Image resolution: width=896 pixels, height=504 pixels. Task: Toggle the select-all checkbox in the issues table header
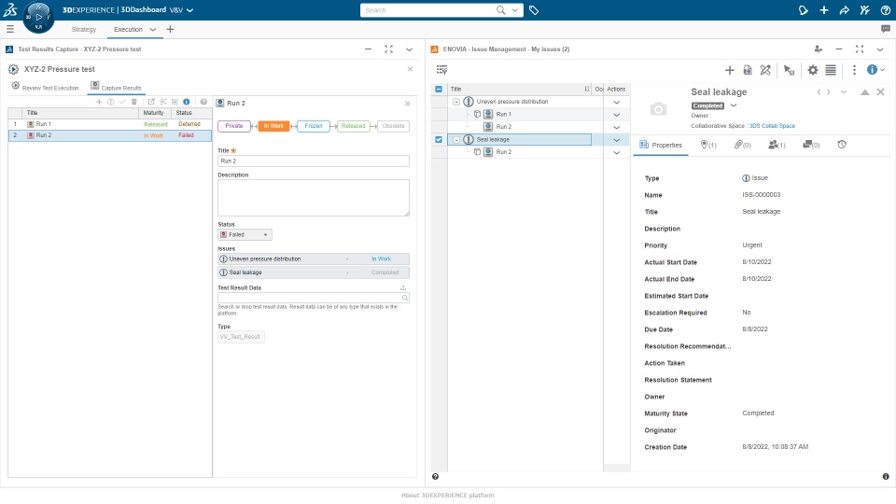tap(439, 90)
